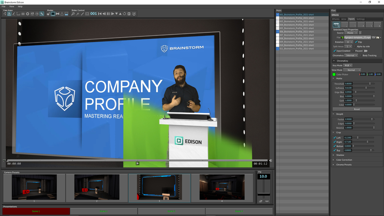The height and width of the screenshot is (216, 384).
Task: Click the green Color Picker swatch
Action: coord(334,75)
